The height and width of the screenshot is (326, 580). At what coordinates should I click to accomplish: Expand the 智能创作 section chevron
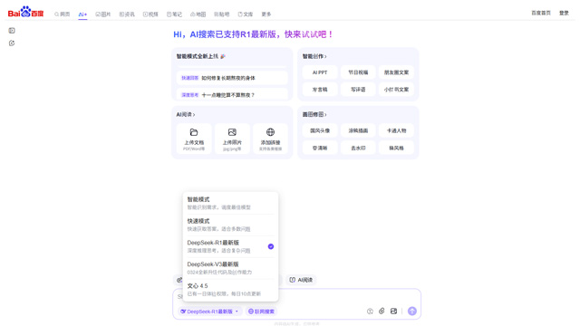(325, 56)
